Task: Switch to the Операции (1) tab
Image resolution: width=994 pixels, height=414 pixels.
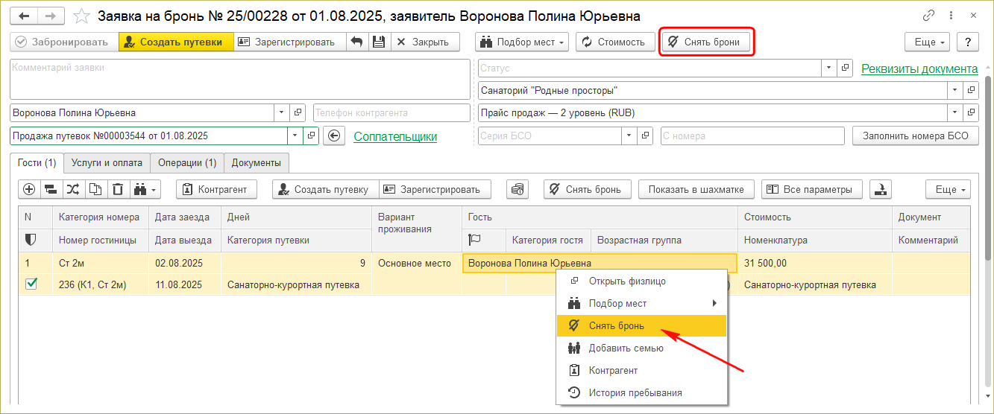Action: [x=187, y=162]
